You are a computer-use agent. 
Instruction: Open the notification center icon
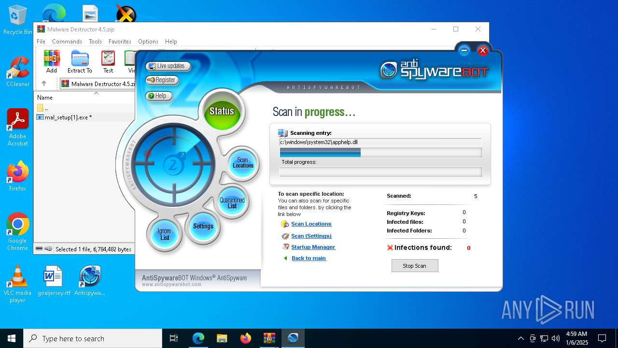pos(602,338)
